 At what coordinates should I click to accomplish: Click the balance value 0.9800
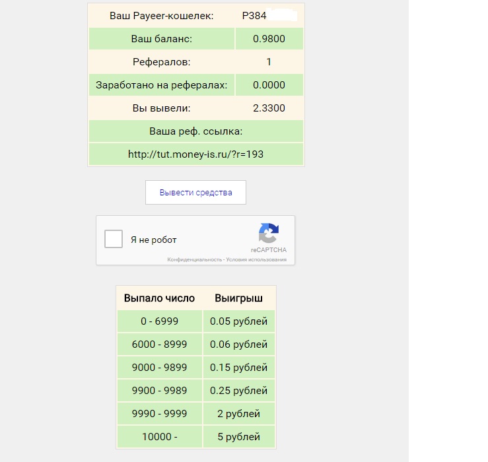point(269,39)
